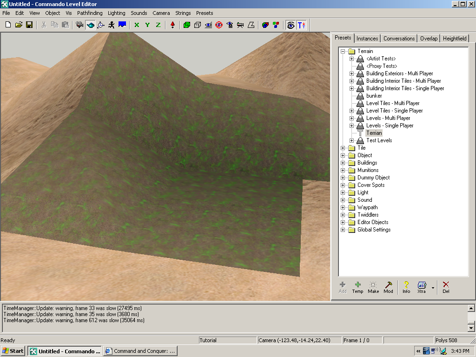476x357 pixels.
Task: Open the Pathfinding menu
Action: point(90,13)
